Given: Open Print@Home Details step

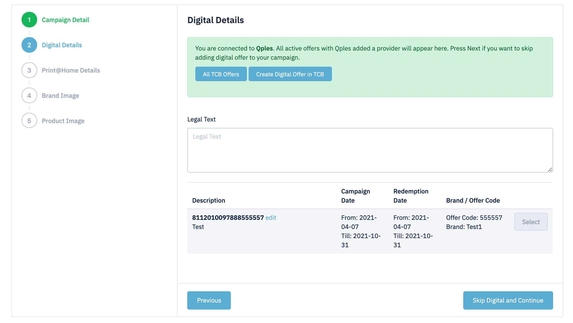Looking at the screenshot, I should click(71, 70).
